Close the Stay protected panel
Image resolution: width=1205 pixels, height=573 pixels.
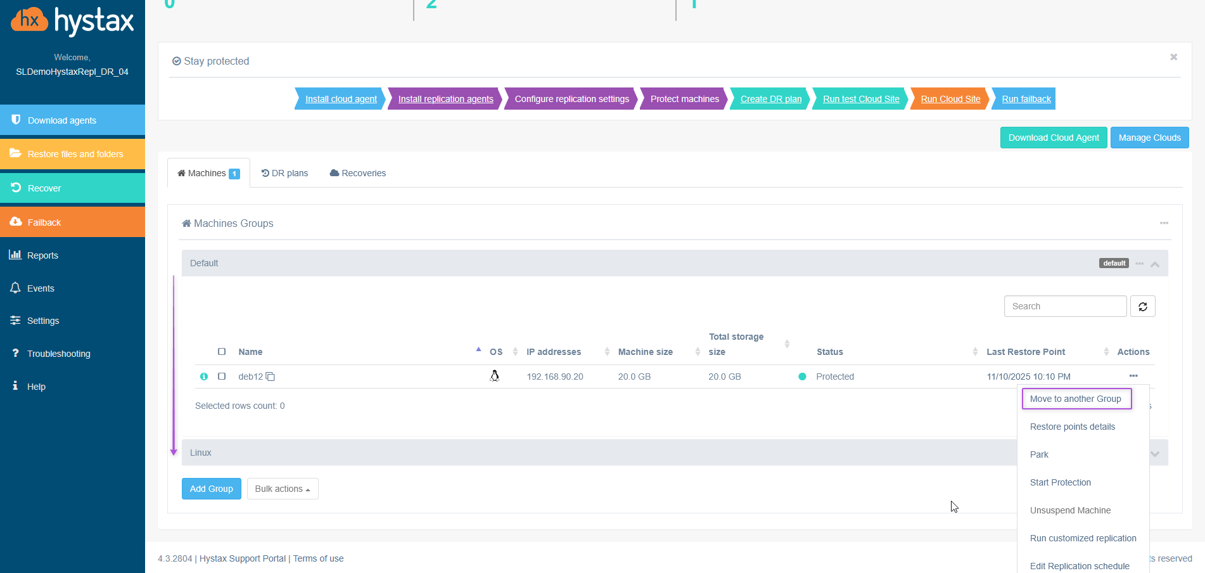pos(1173,57)
